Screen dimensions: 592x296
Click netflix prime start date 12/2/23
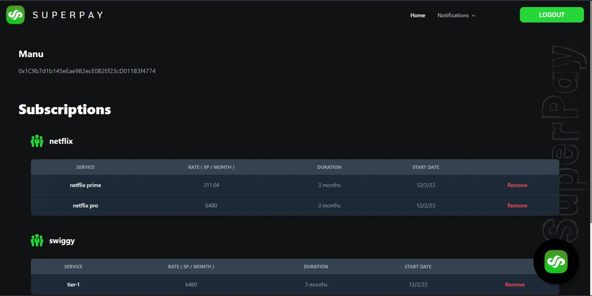[426, 185]
